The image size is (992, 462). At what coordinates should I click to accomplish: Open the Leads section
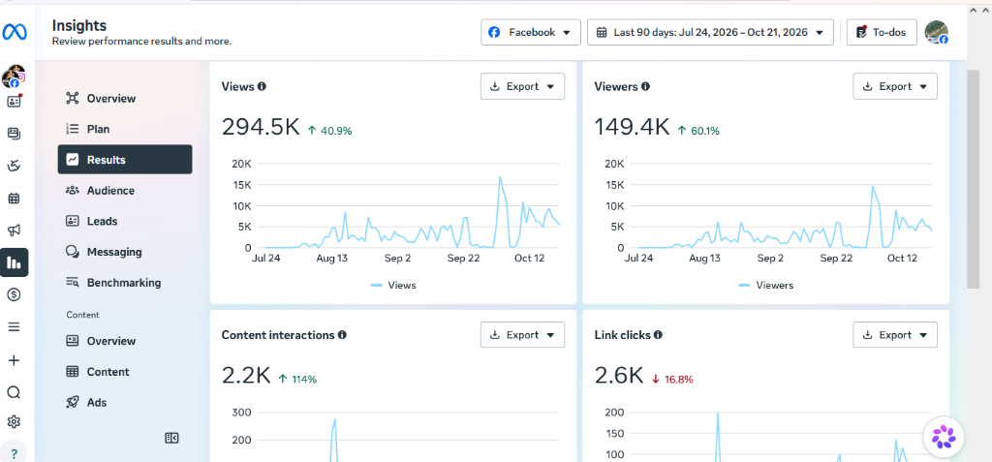click(125, 221)
